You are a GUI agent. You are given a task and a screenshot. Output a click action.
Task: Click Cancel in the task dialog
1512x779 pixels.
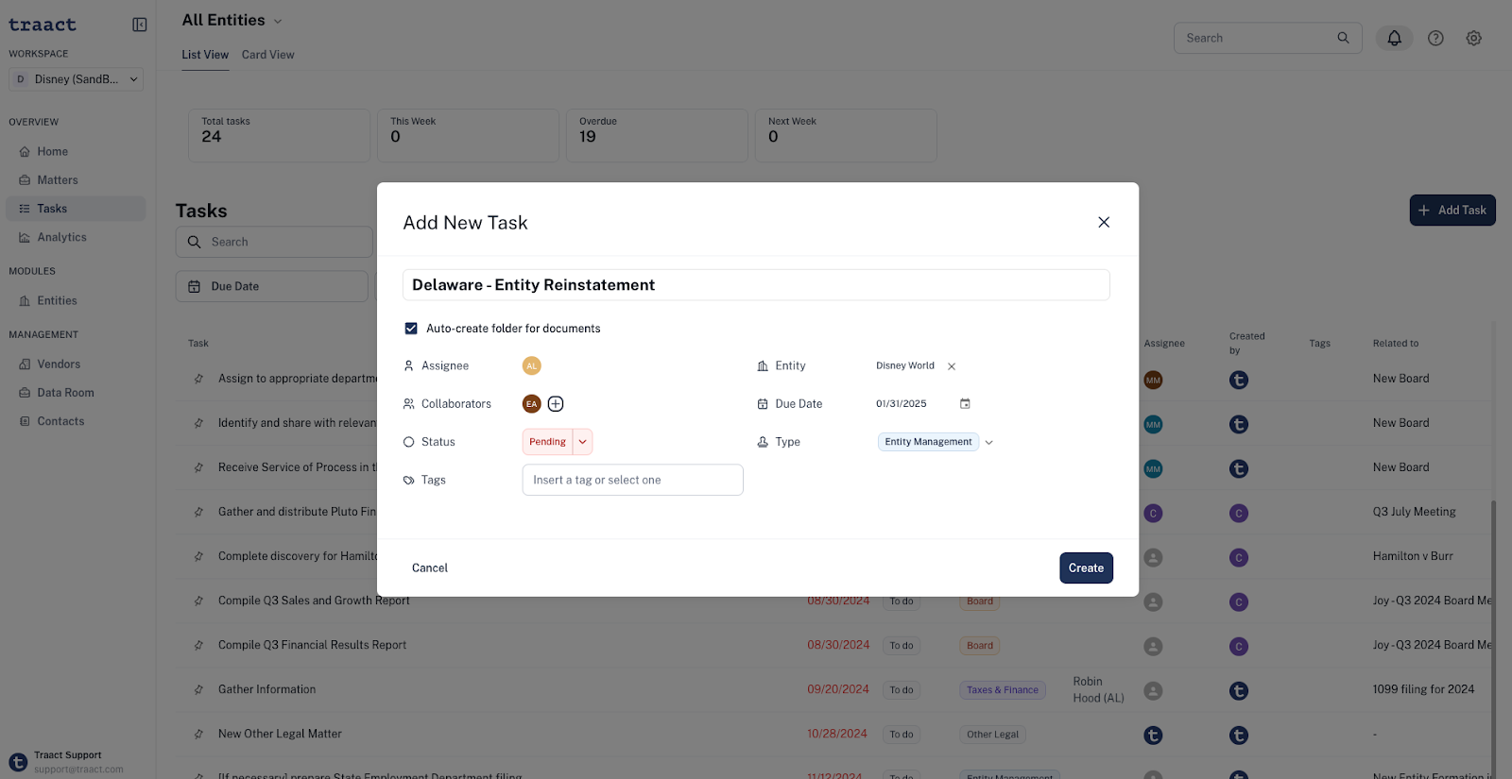pos(430,568)
